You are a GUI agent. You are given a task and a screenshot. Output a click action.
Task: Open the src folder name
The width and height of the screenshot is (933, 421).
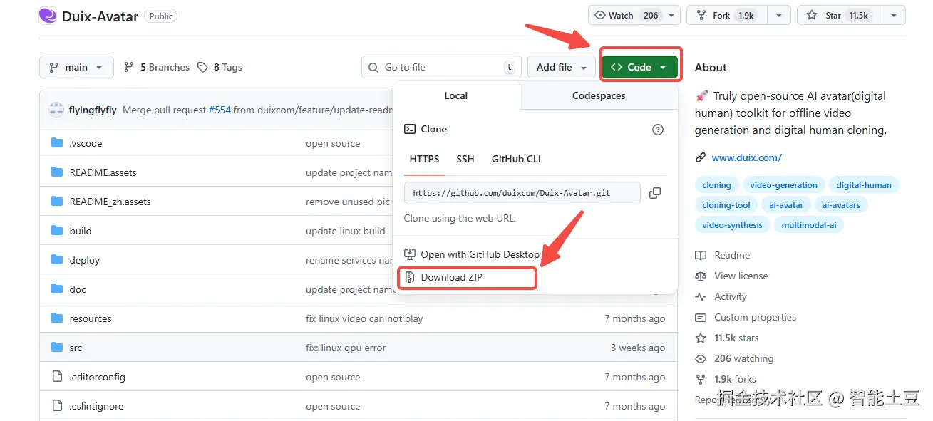tap(76, 348)
